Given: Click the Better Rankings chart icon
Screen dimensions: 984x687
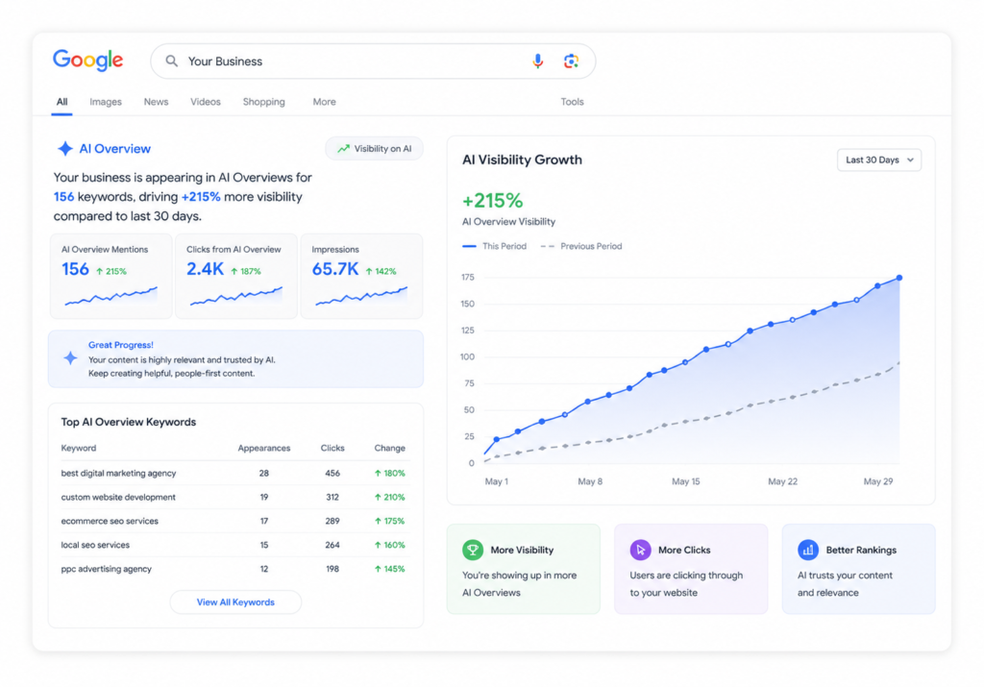Looking at the screenshot, I should [x=807, y=550].
